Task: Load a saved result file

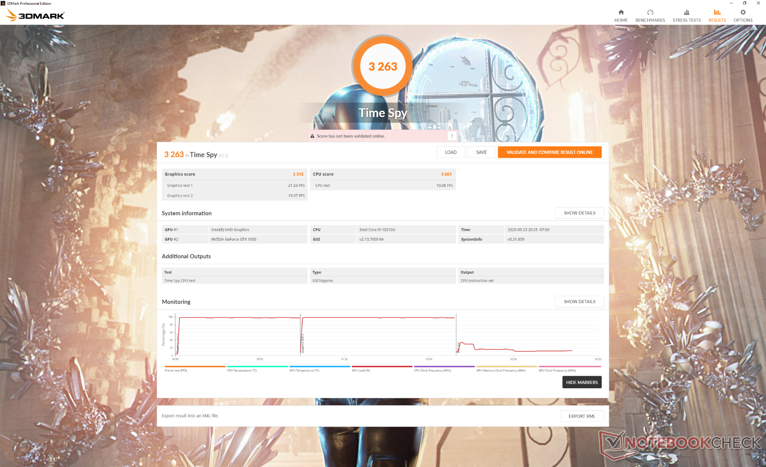Action: point(450,152)
